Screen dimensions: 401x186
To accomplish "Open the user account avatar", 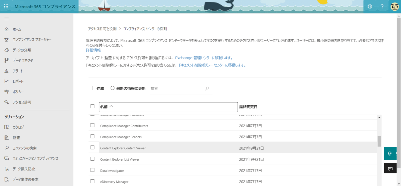I will click(394, 6).
